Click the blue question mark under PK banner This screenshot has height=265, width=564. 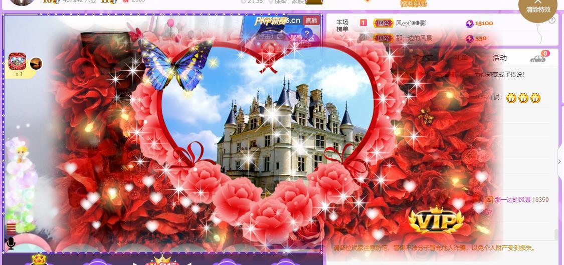click(306, 33)
